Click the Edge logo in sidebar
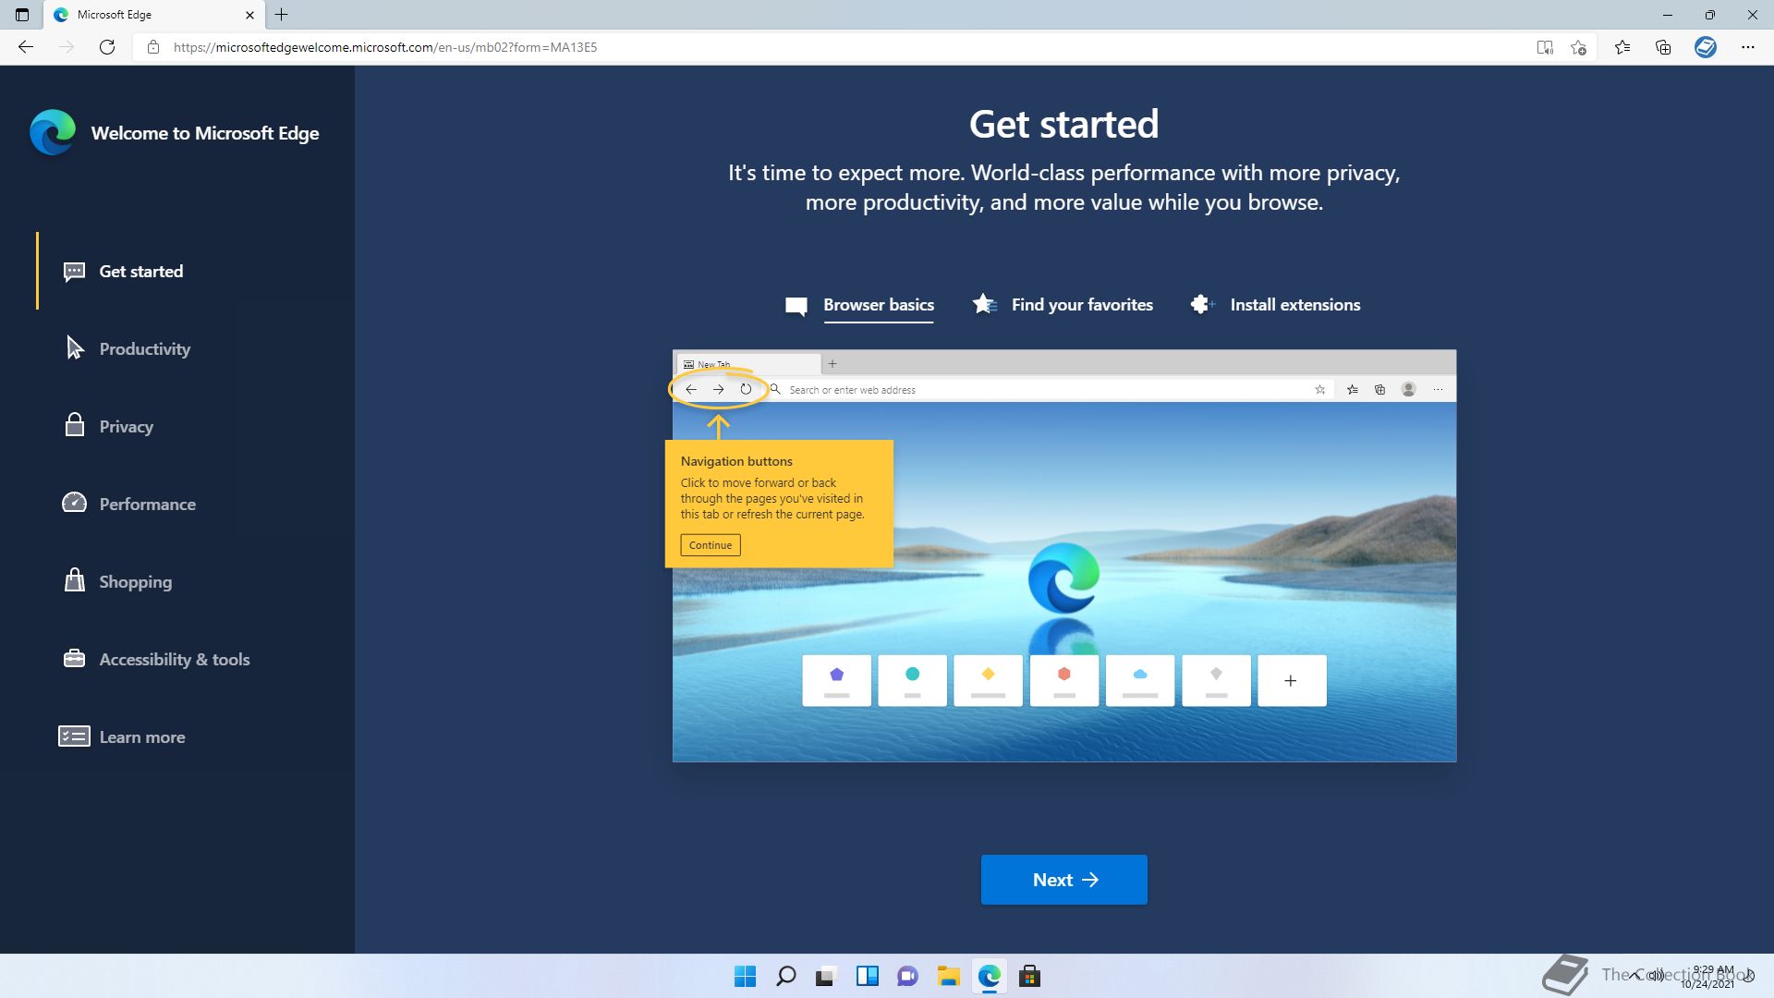Screen dimensions: 1774x998 (53, 132)
